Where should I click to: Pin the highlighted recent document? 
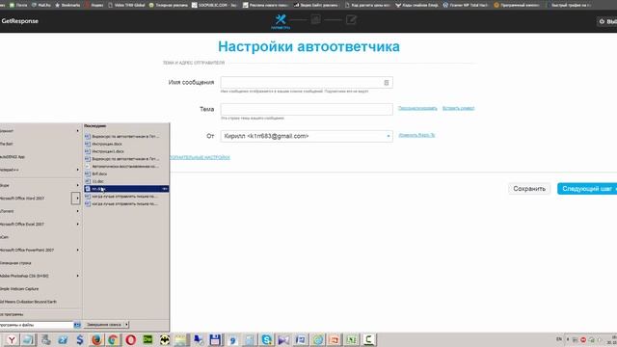(x=165, y=189)
